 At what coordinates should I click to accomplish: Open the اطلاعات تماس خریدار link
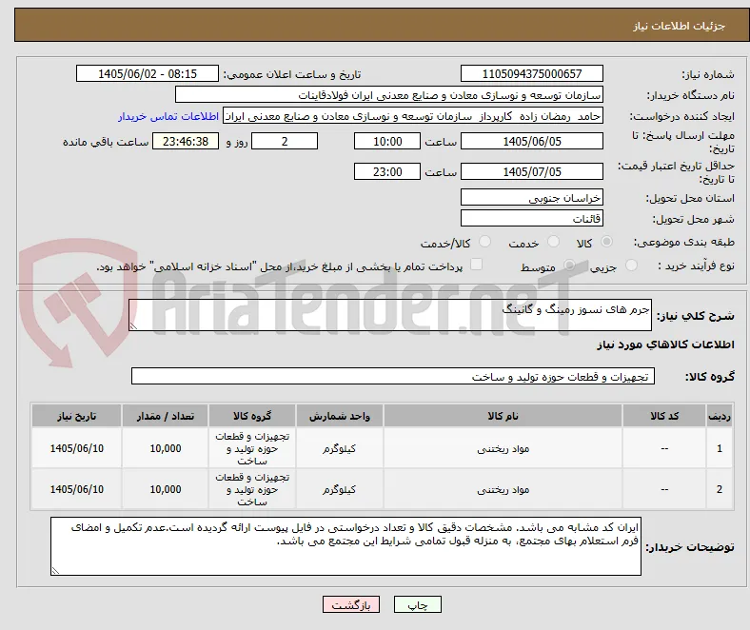(168, 116)
